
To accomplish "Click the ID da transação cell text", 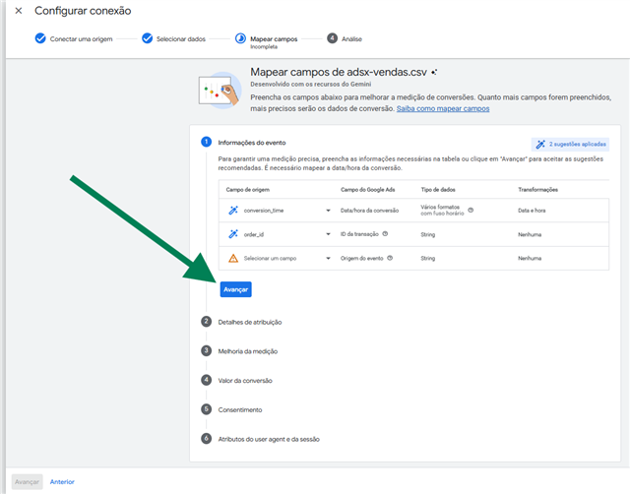I will pyautogui.click(x=359, y=234).
